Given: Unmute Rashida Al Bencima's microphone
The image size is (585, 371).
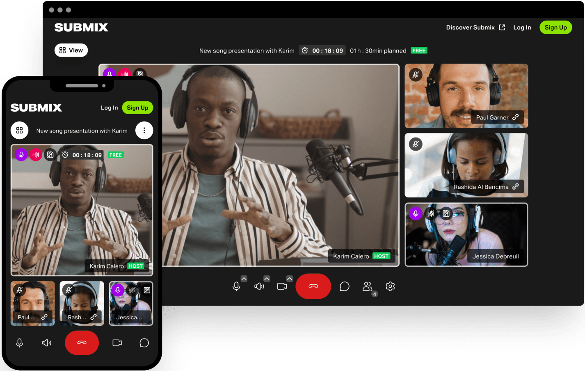Looking at the screenshot, I should click(x=416, y=144).
